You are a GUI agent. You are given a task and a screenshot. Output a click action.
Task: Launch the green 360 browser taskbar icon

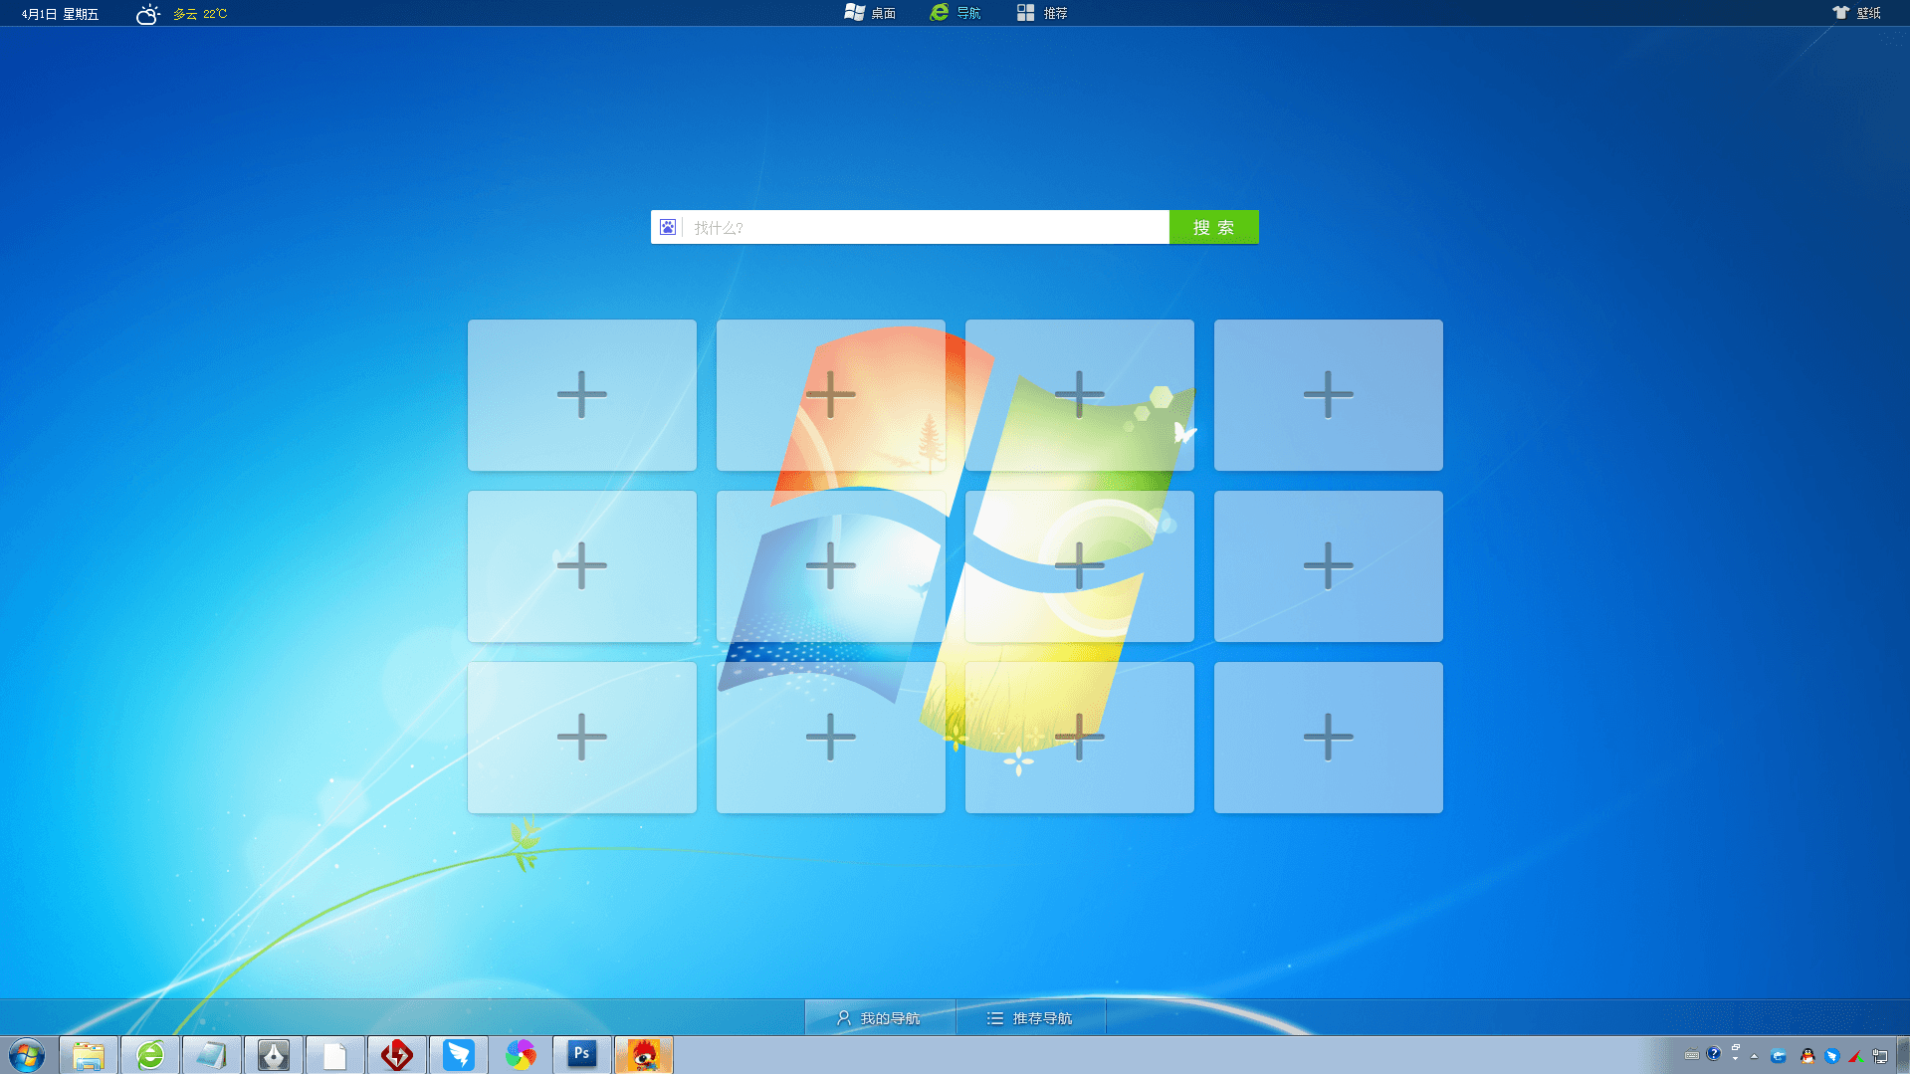coord(150,1054)
